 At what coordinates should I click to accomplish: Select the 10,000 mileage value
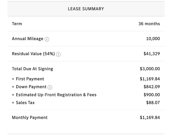coord(153,39)
